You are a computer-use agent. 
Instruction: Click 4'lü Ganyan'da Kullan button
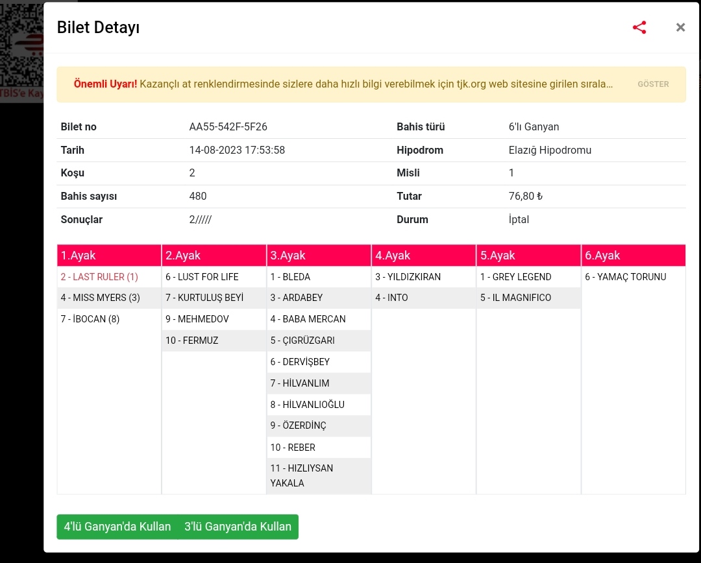point(117,527)
